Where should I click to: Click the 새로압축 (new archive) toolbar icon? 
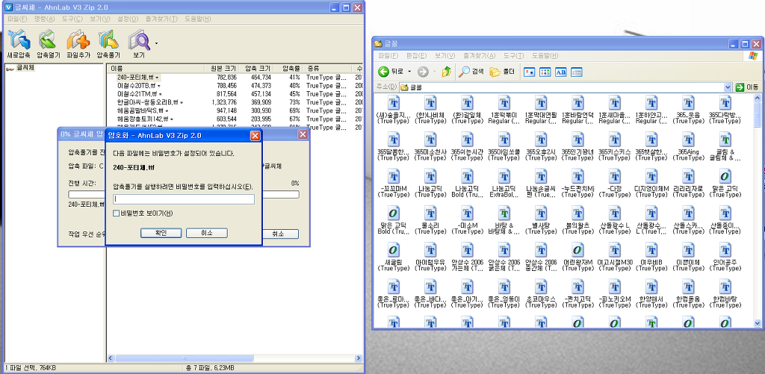pos(19,39)
